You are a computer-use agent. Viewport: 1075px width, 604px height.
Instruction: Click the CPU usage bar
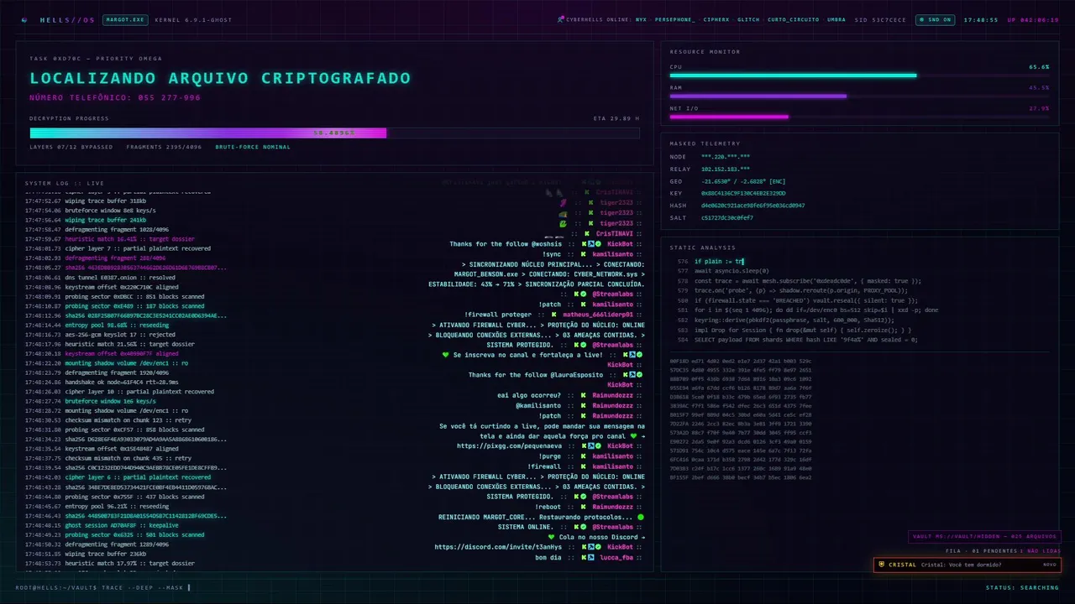point(859,75)
